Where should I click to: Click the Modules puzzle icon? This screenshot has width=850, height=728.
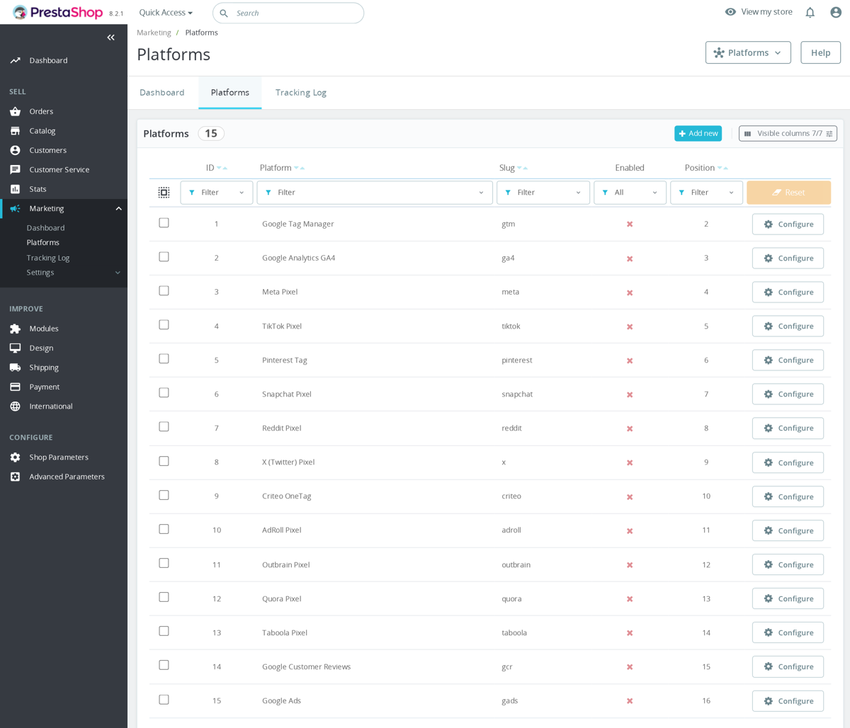[15, 329]
